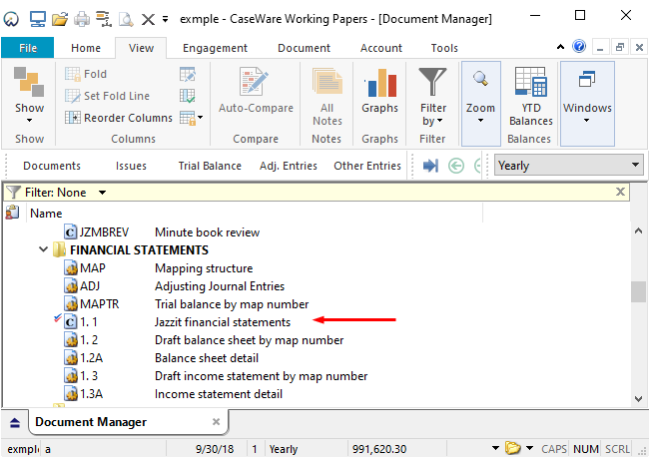Click the funnel icon in filter bar
The image size is (650, 458).
13,193
